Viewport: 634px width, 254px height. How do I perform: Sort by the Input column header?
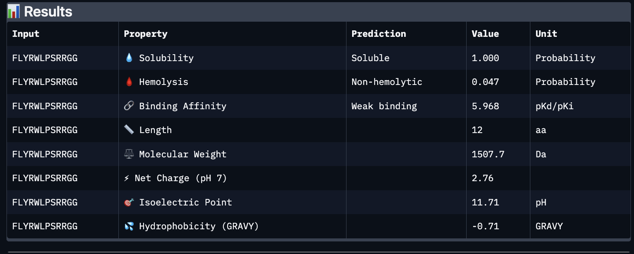click(x=26, y=34)
